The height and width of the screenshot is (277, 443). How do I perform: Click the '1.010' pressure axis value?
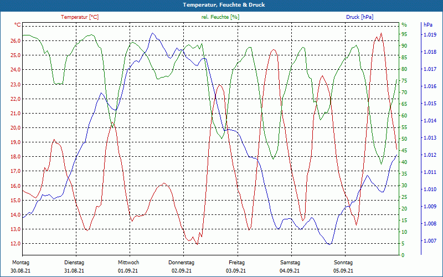[430, 189]
